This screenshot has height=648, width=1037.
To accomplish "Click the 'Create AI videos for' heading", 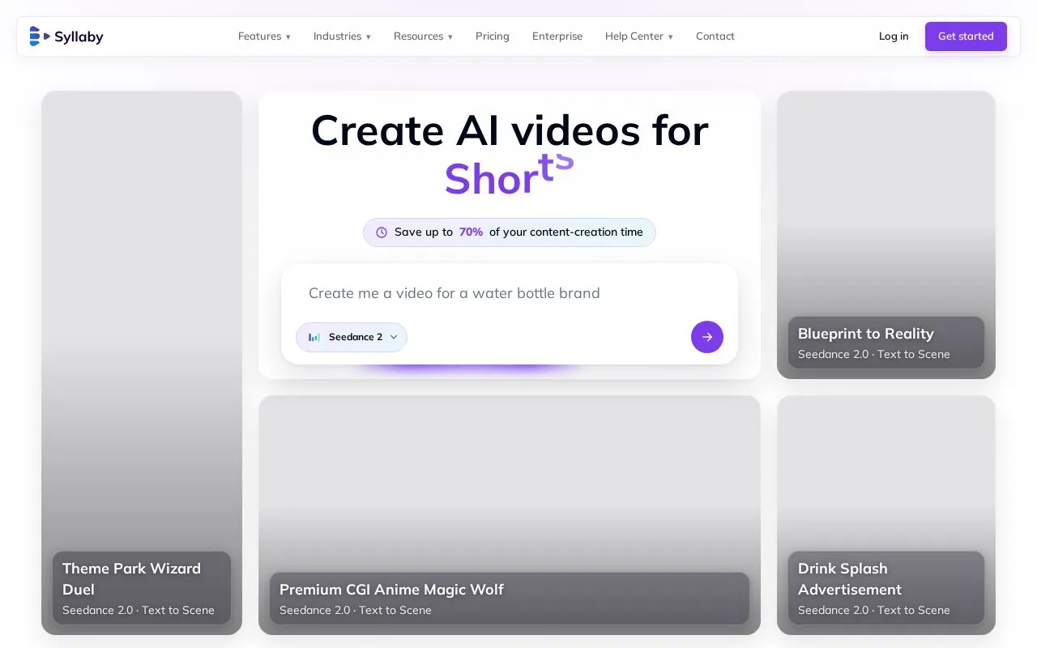I will point(510,130).
